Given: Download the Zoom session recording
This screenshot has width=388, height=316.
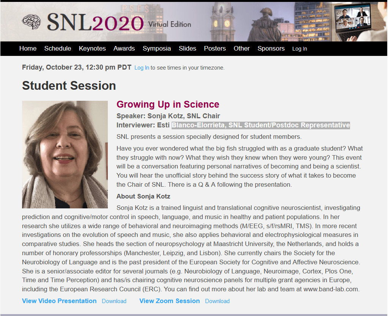Looking at the screenshot, I should point(217,301).
